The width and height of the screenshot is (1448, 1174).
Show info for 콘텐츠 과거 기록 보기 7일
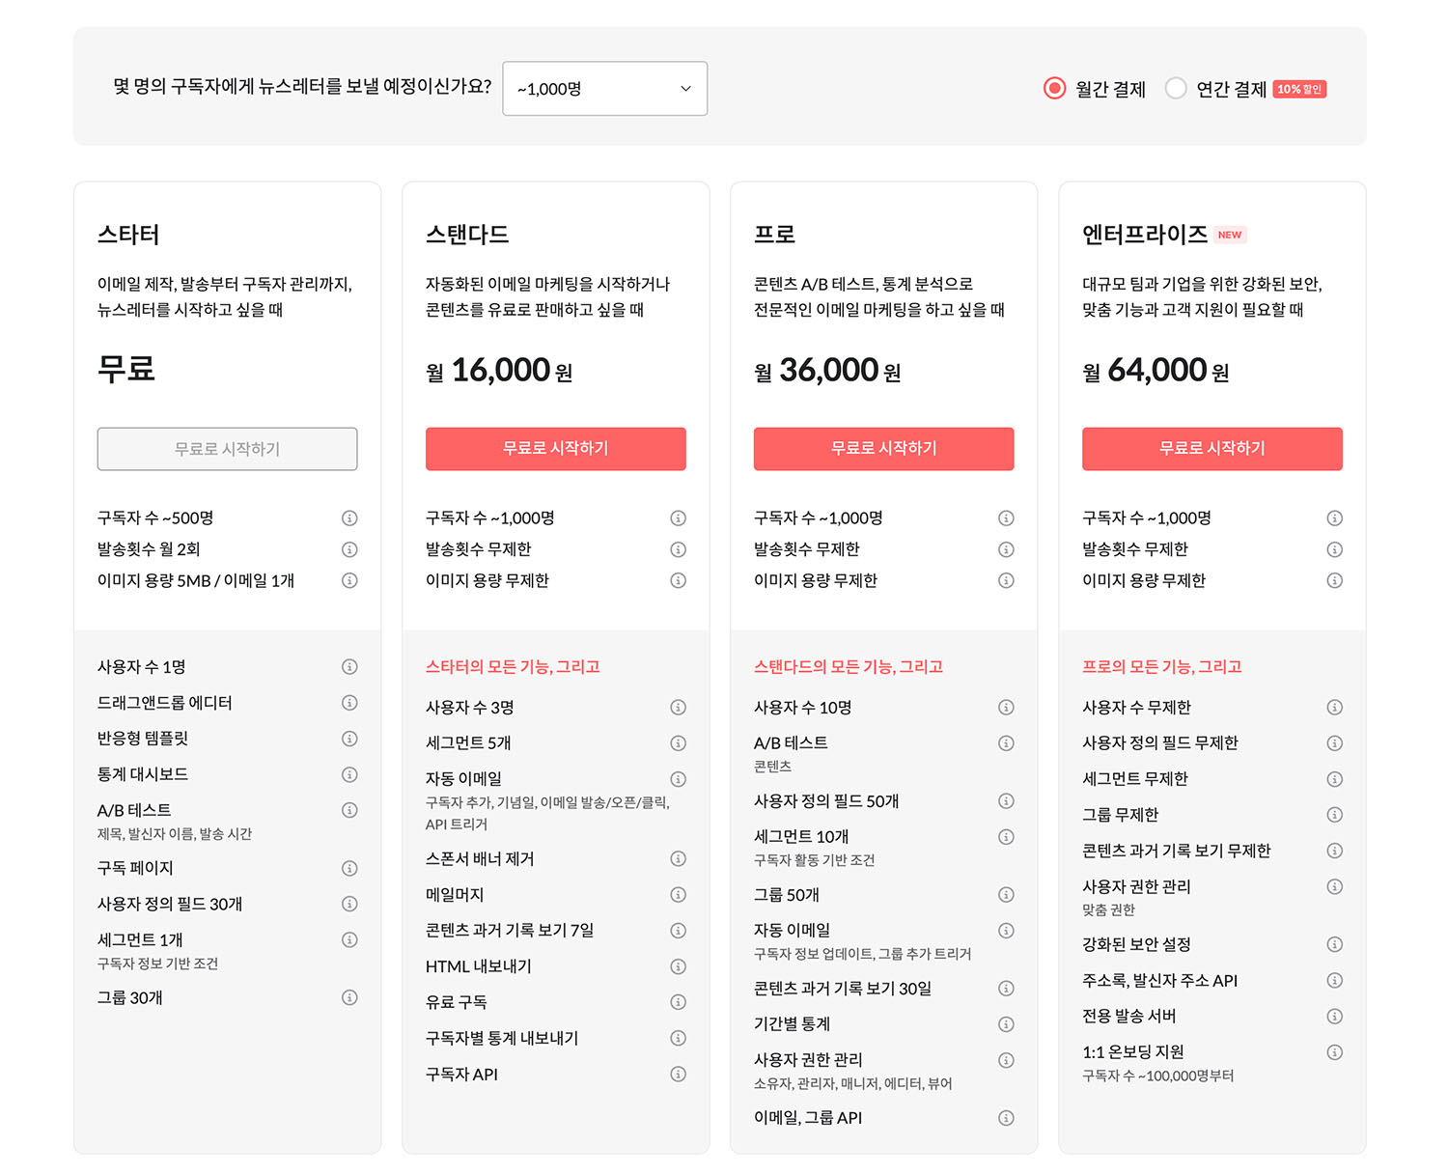679,931
